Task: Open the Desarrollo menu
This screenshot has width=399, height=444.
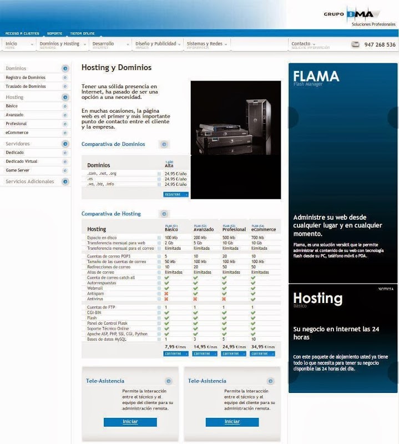Action: [x=103, y=44]
